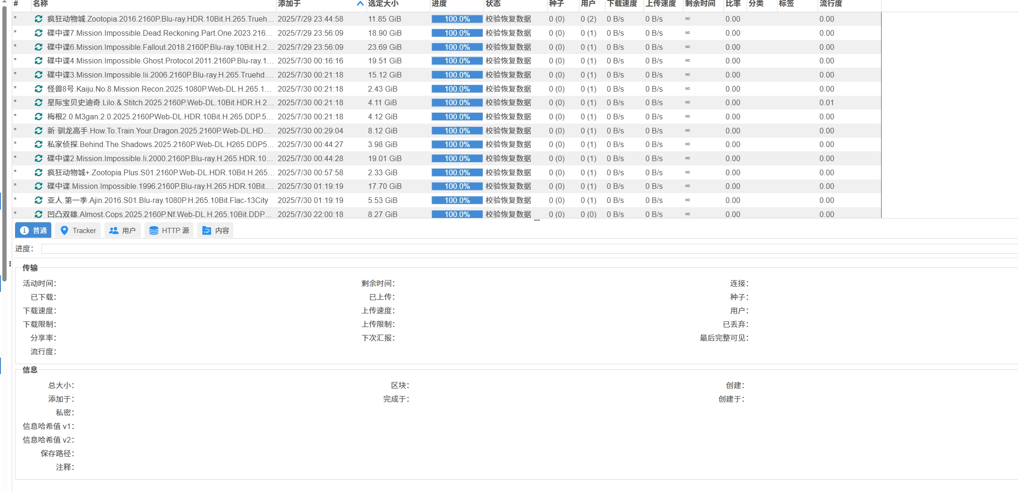
Task: Switch to the Tracker tab
Action: 78,230
